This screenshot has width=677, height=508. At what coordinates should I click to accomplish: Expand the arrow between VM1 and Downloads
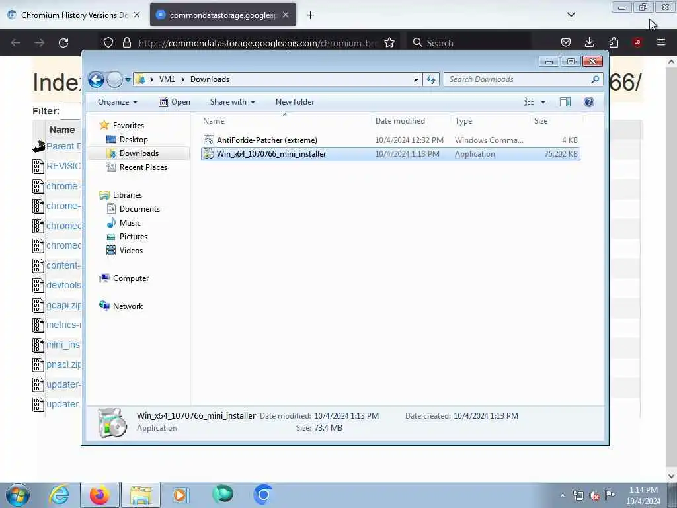[182, 79]
